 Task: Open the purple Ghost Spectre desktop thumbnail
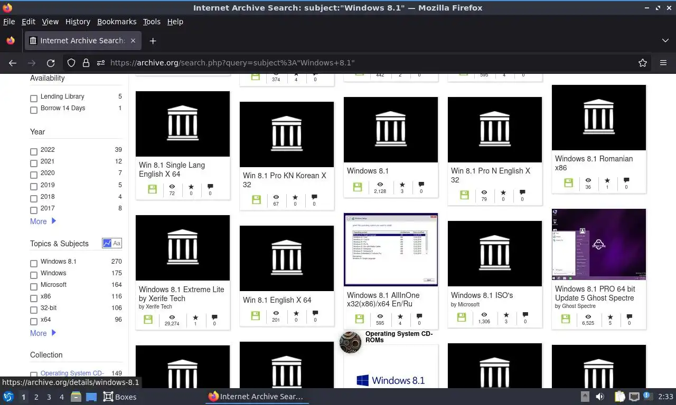click(x=599, y=244)
